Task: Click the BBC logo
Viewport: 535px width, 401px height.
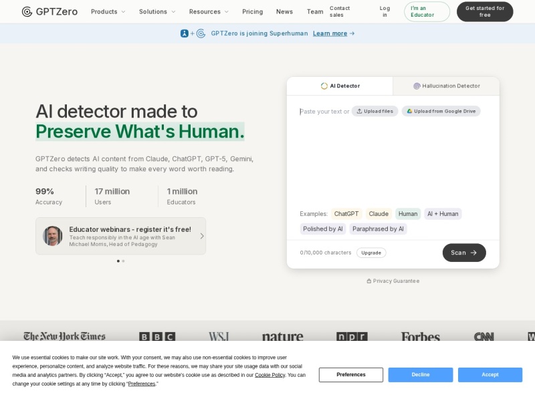Action: click(157, 337)
